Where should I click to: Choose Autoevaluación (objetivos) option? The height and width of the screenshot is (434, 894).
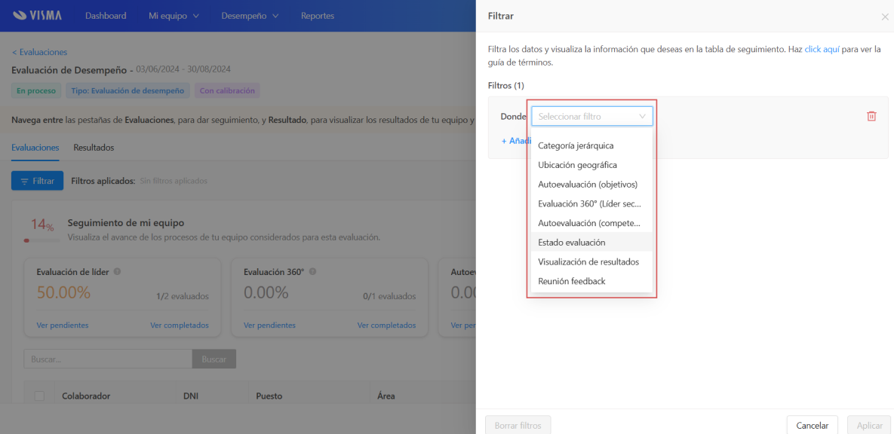tap(591, 184)
